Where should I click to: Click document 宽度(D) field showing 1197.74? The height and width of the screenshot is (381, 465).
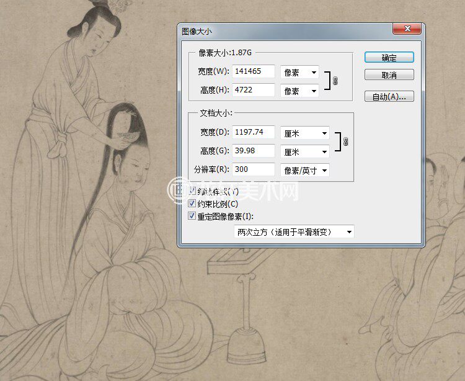(254, 132)
